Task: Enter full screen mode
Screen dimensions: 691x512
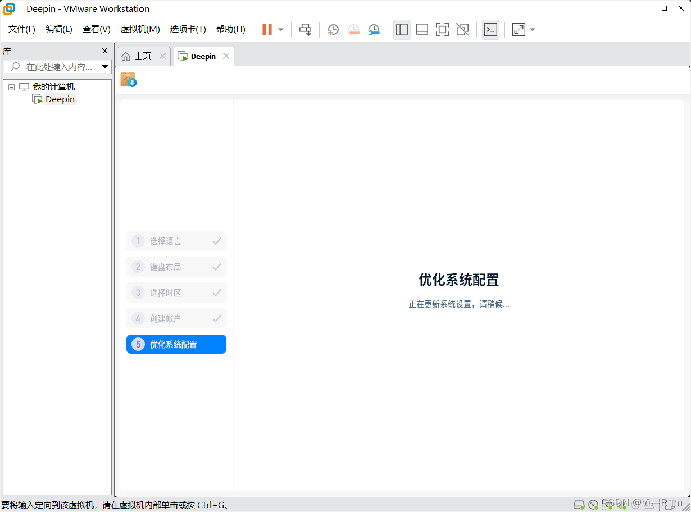Action: click(442, 30)
